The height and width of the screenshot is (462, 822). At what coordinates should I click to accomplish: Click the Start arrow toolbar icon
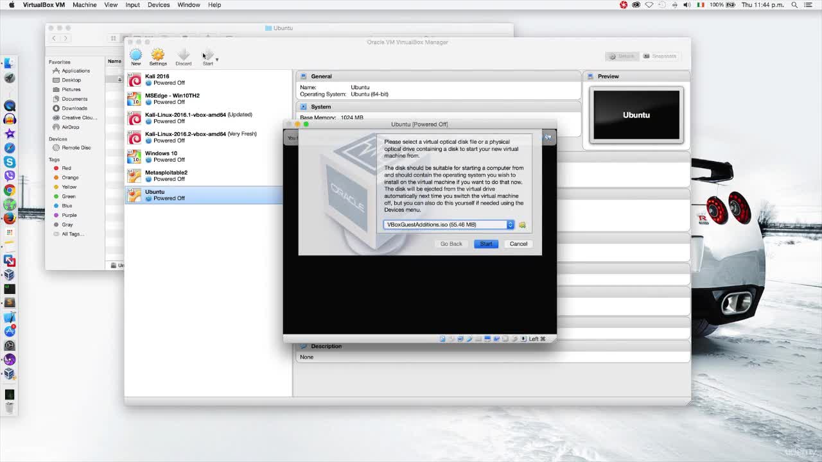pos(207,57)
